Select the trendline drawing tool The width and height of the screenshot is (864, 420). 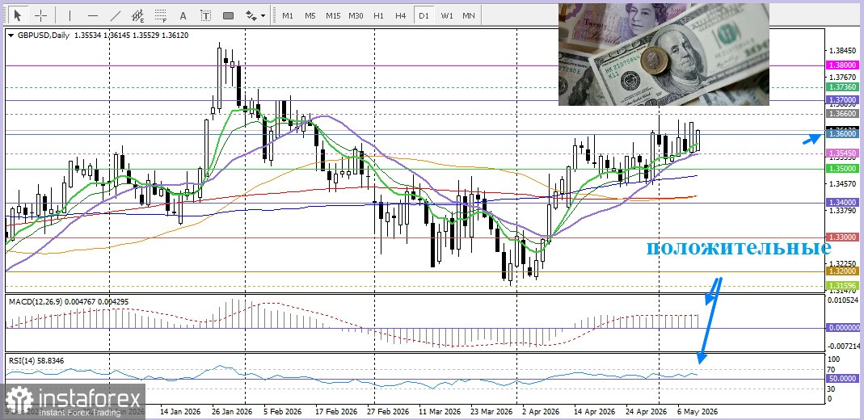116,15
